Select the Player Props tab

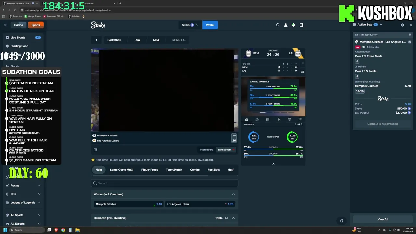[x=149, y=170]
